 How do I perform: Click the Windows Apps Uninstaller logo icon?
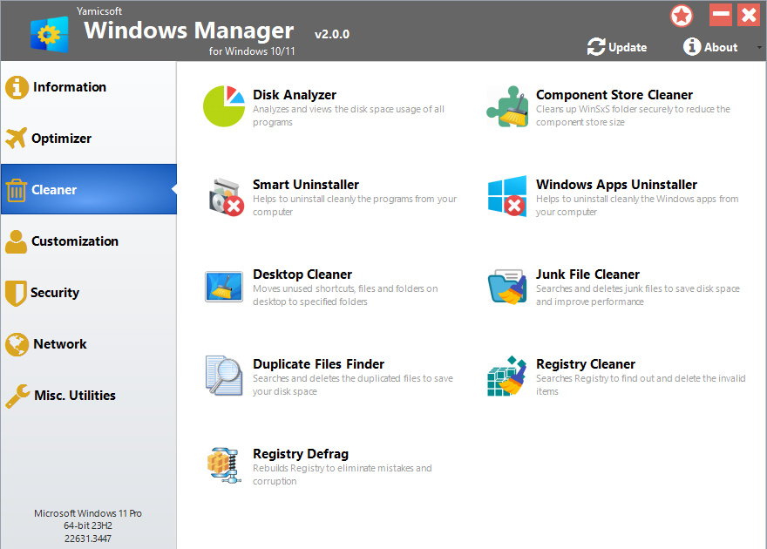click(x=507, y=196)
